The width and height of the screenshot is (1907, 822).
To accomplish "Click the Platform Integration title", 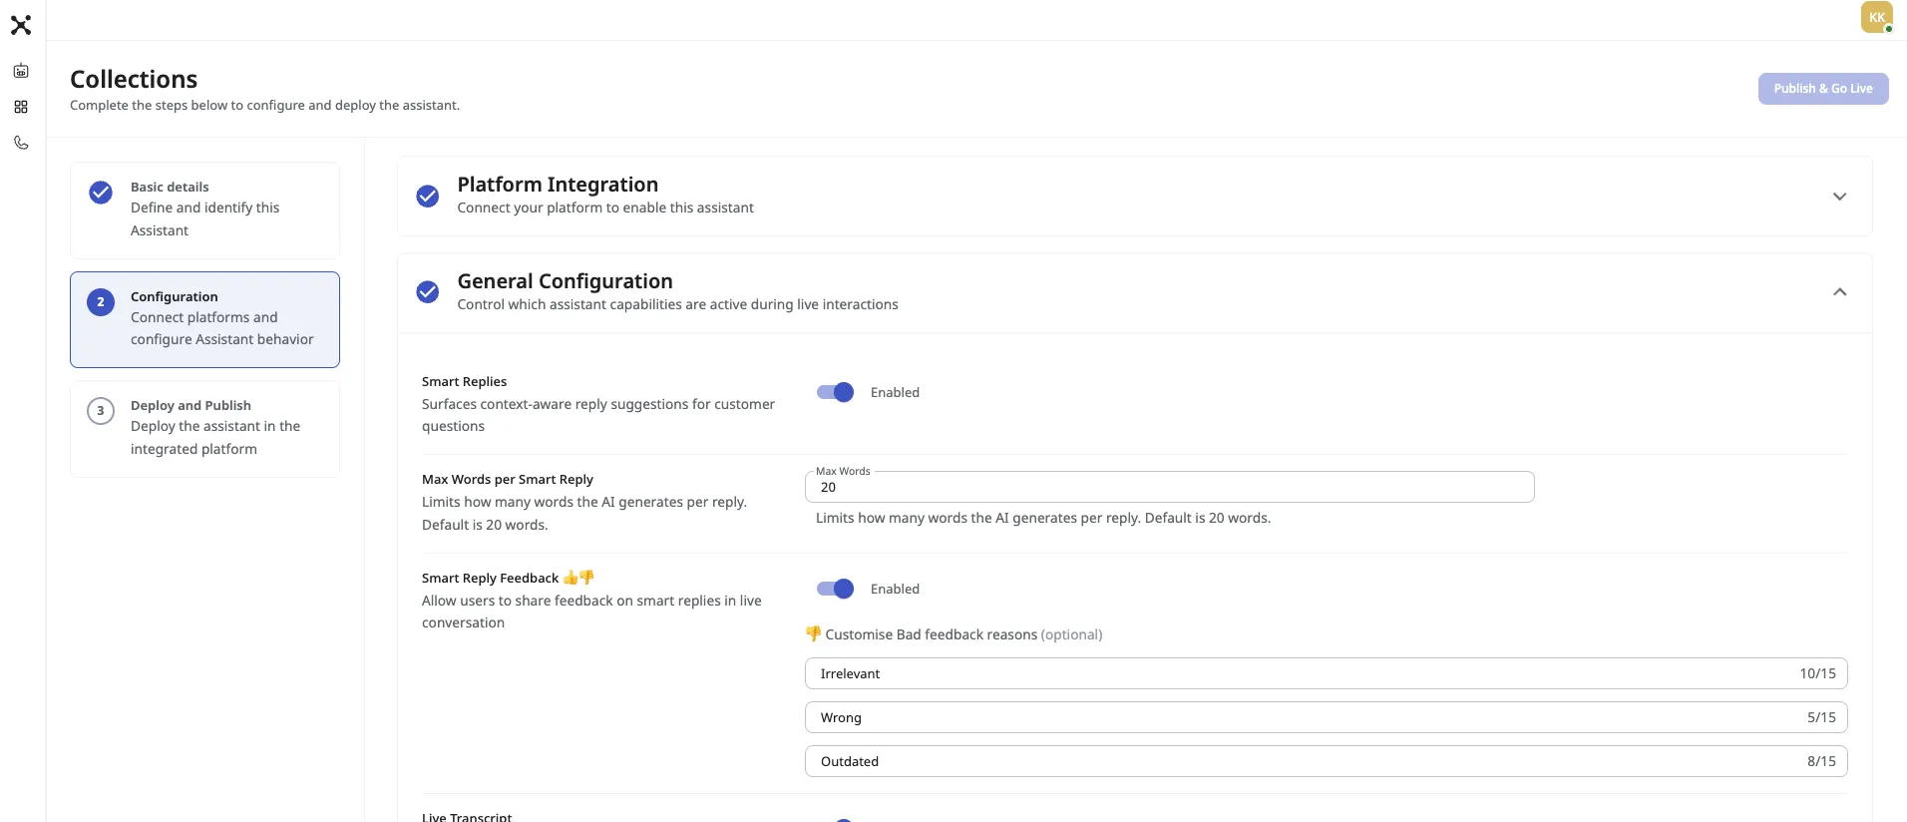I will click(x=558, y=185).
